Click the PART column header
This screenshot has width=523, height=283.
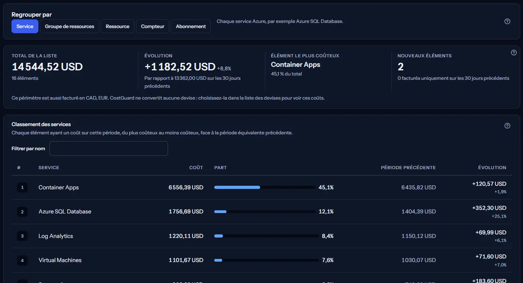(221, 168)
